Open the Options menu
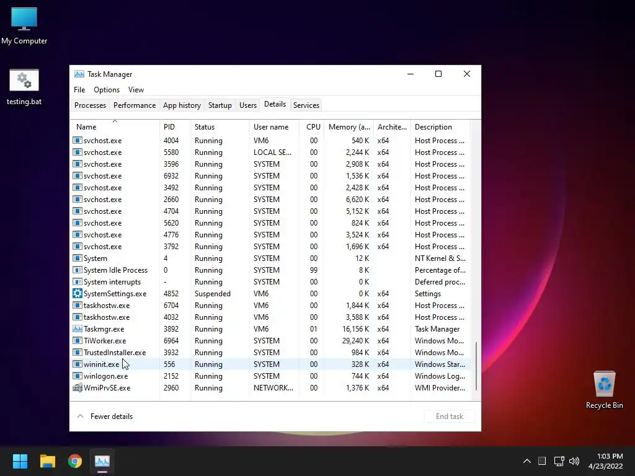 point(107,90)
